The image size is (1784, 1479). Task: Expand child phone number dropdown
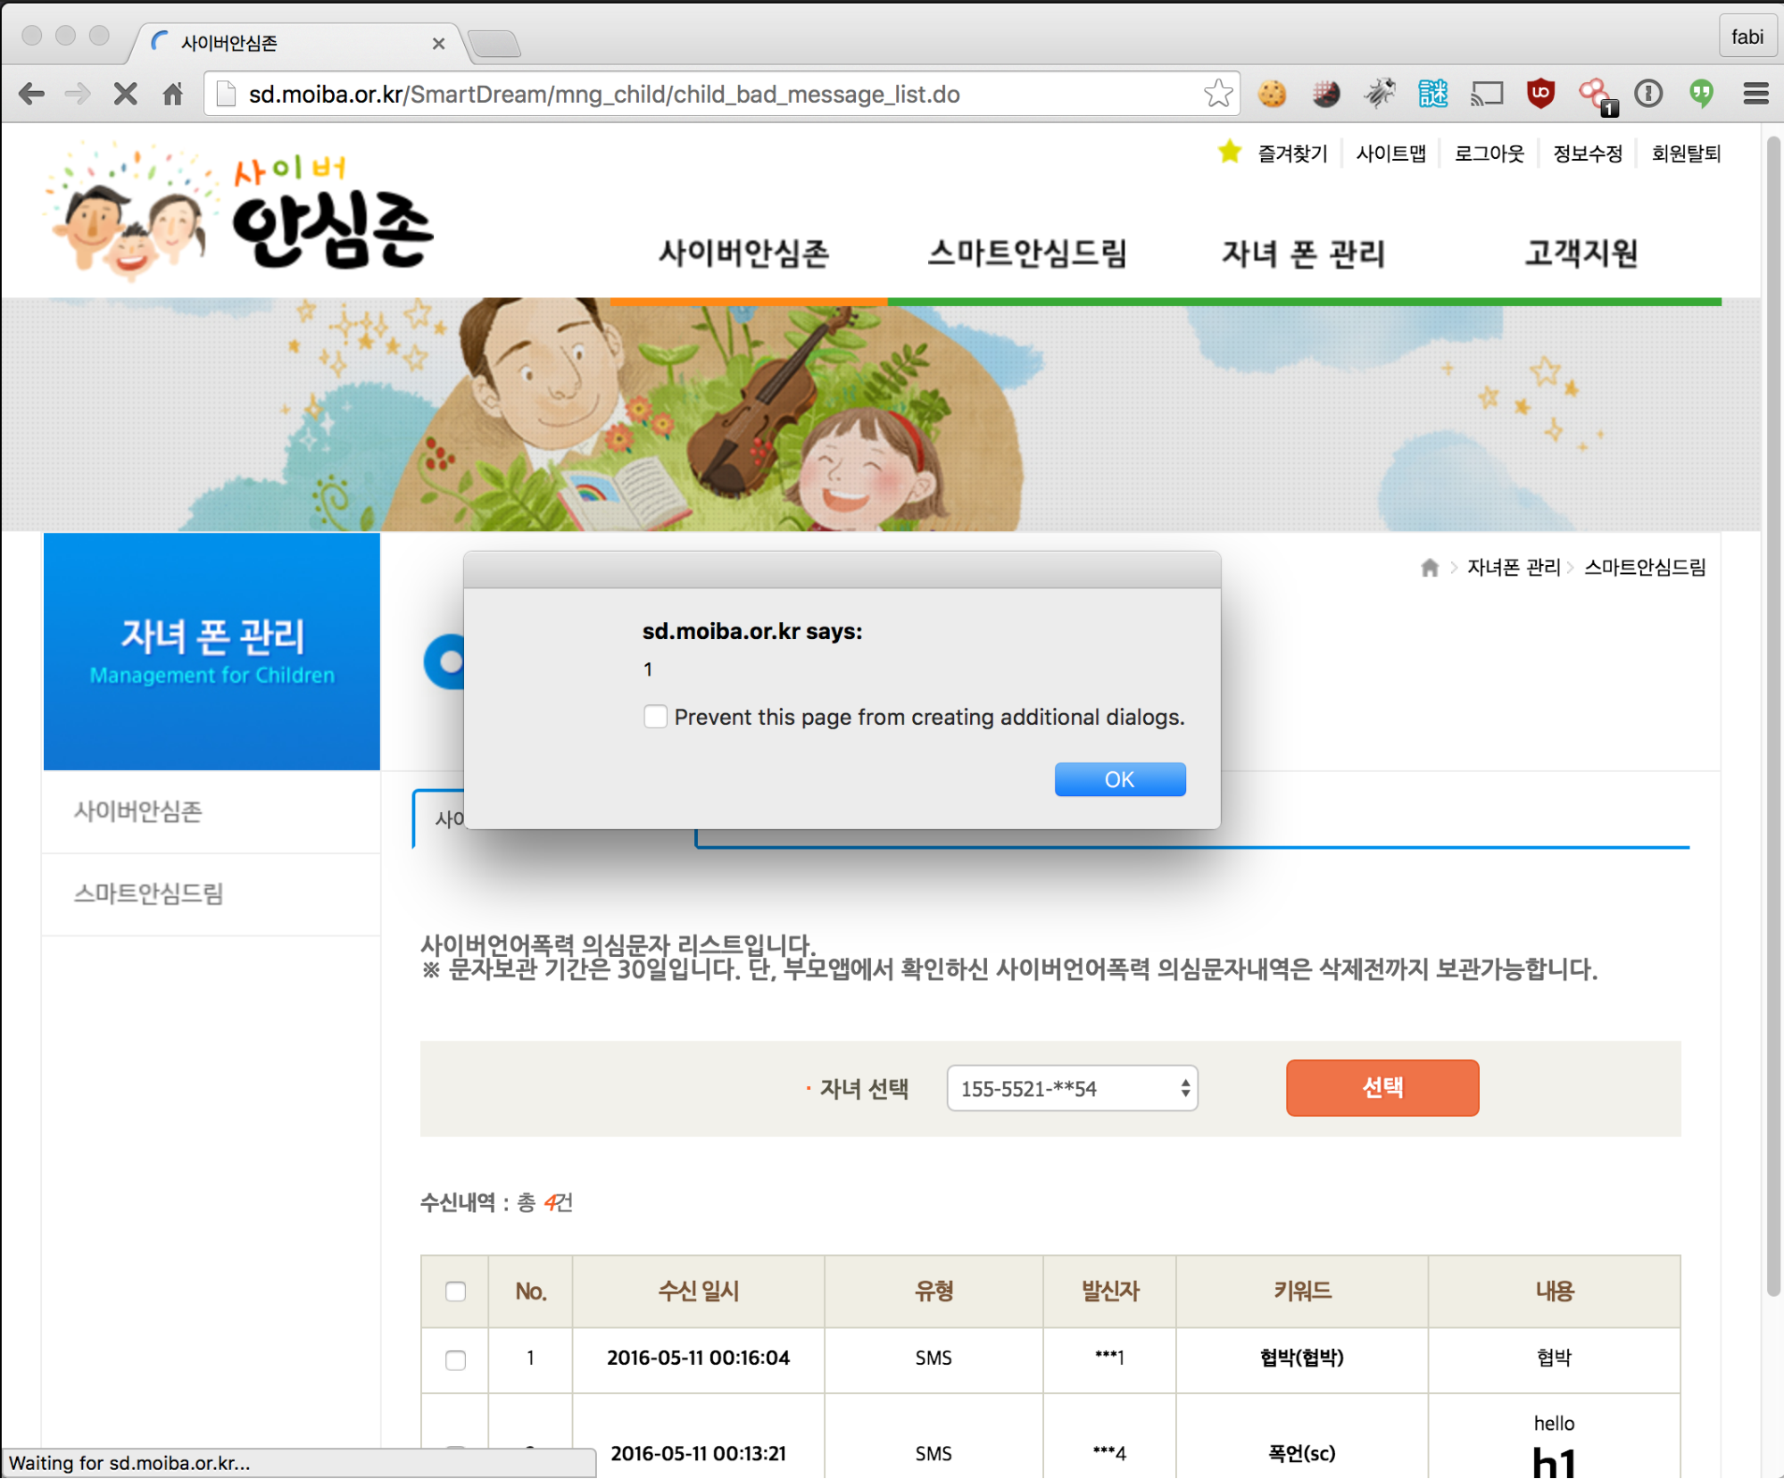1072,1088
